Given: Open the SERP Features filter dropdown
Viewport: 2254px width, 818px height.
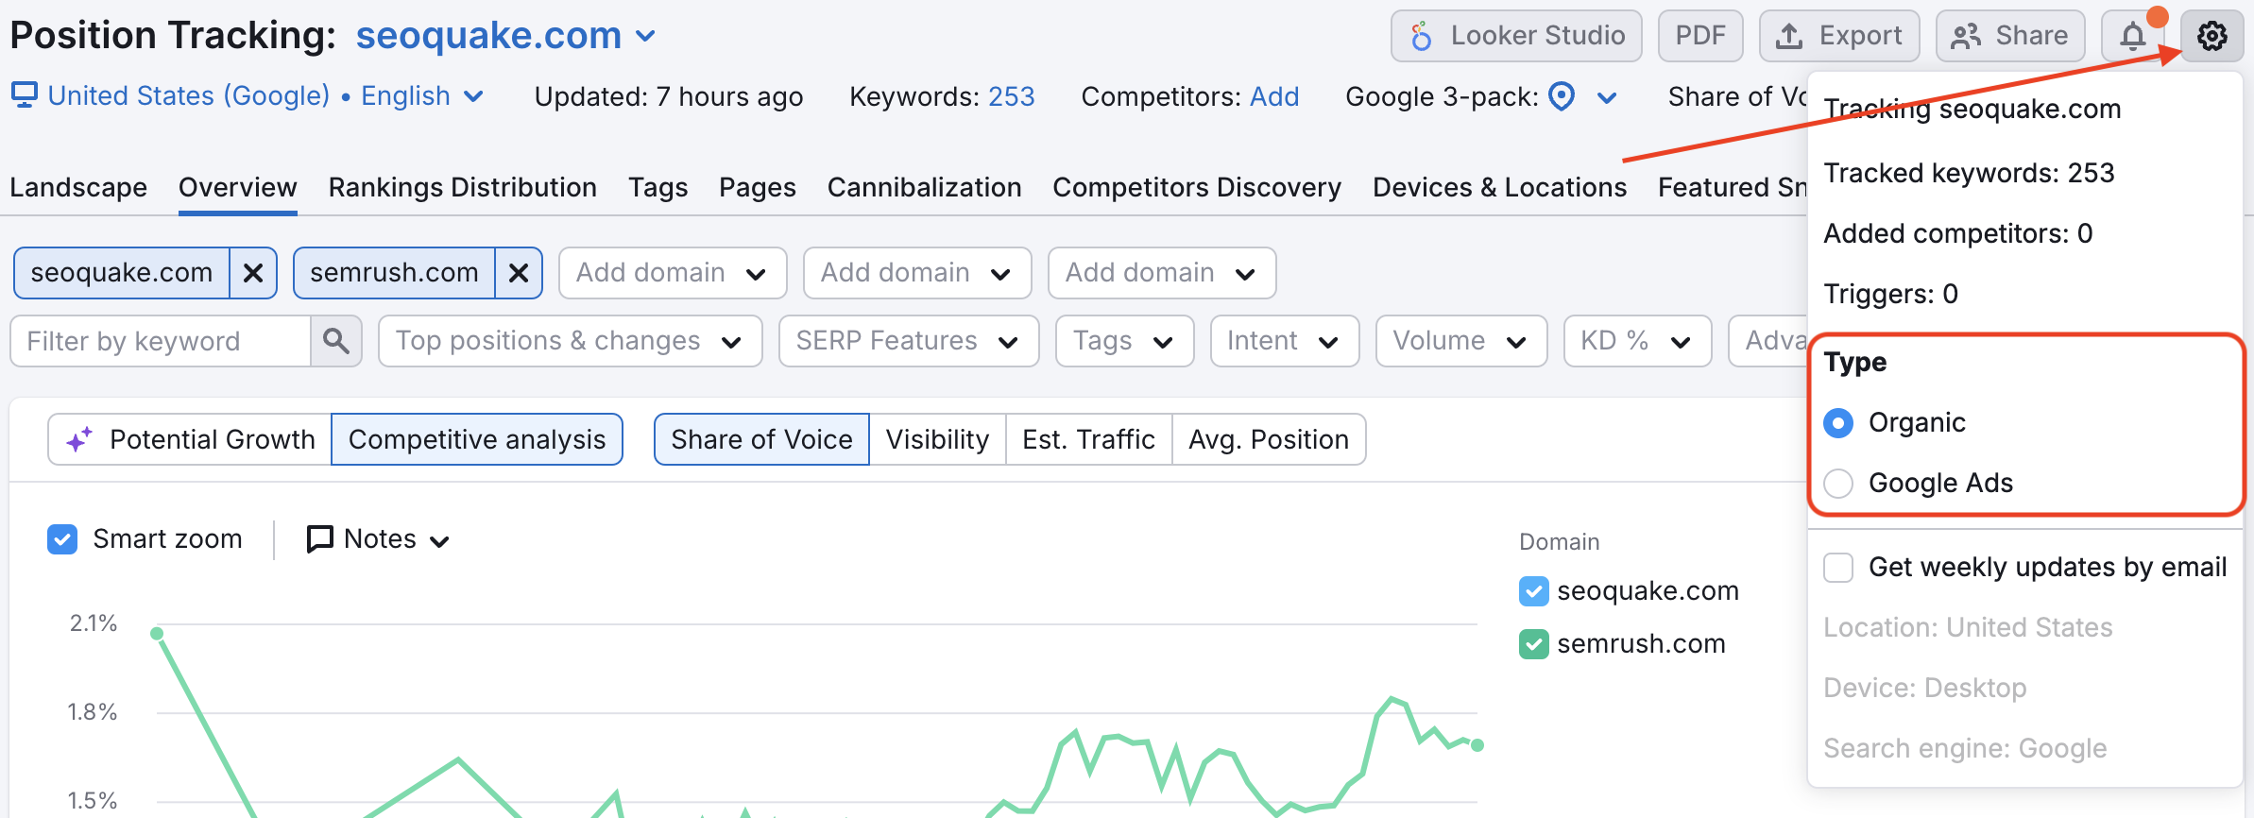Looking at the screenshot, I should coord(909,341).
